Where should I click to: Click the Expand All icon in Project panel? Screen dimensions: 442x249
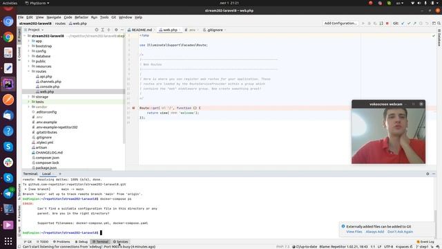click(x=103, y=30)
